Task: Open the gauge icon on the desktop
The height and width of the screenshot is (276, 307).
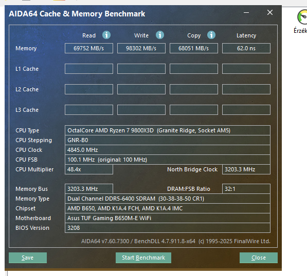Action: click(302, 17)
